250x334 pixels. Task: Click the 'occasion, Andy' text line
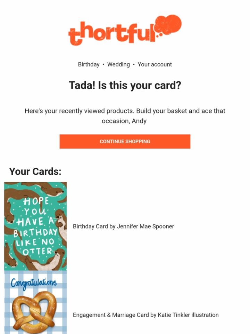[124, 121]
